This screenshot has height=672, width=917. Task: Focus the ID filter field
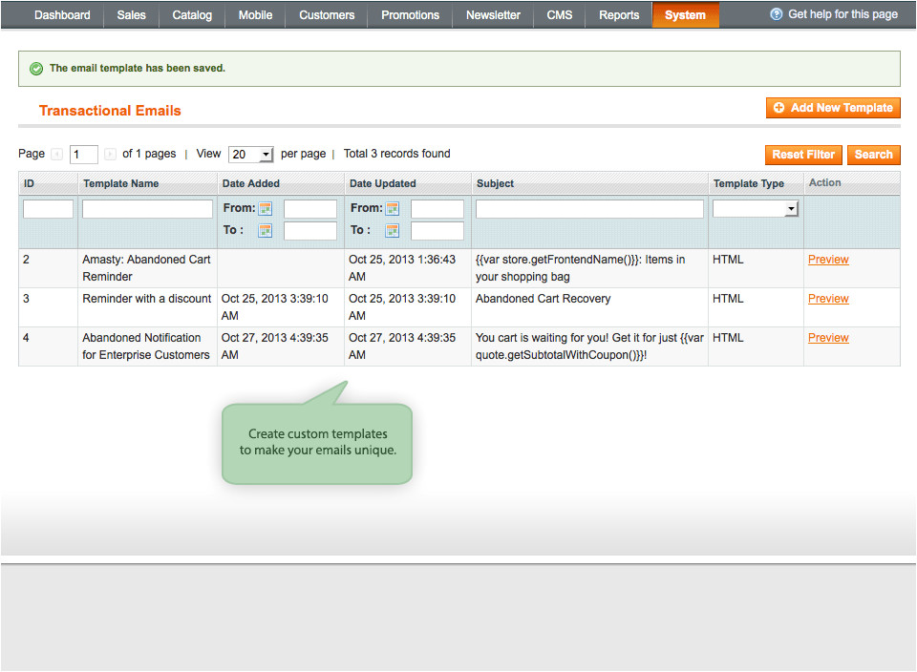(x=48, y=209)
